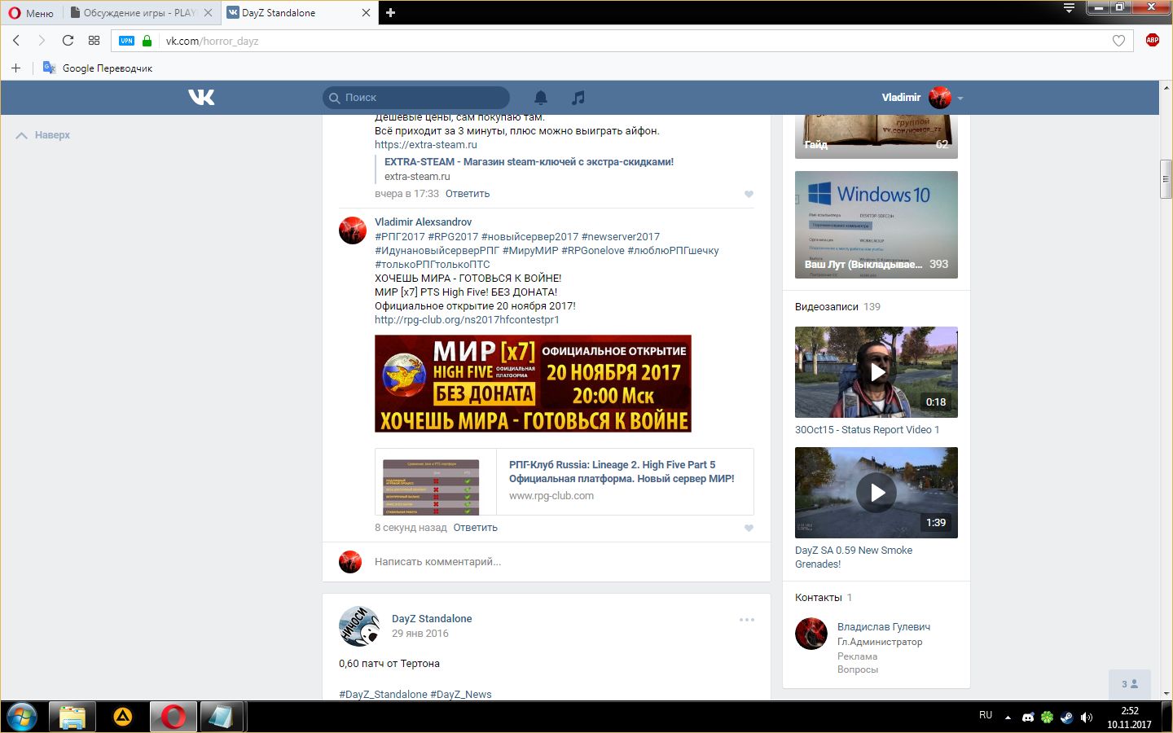
Task: Open the #РПГ2017 hashtag
Action: (x=400, y=237)
